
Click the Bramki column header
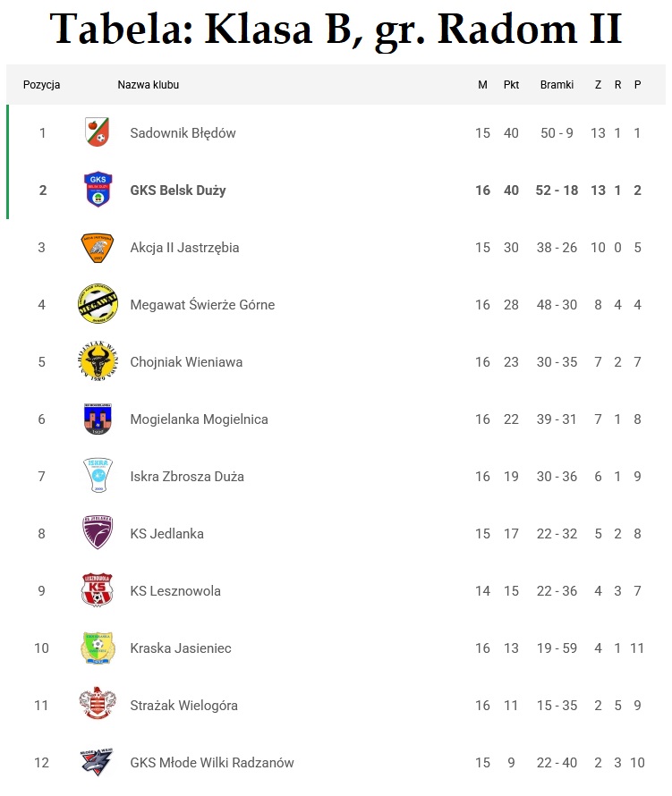[557, 85]
